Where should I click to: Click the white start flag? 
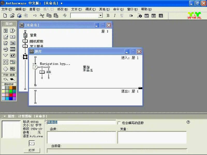[6, 79]
